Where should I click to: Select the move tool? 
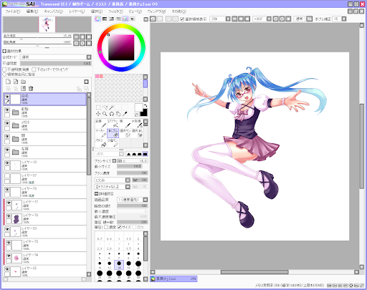point(98,114)
